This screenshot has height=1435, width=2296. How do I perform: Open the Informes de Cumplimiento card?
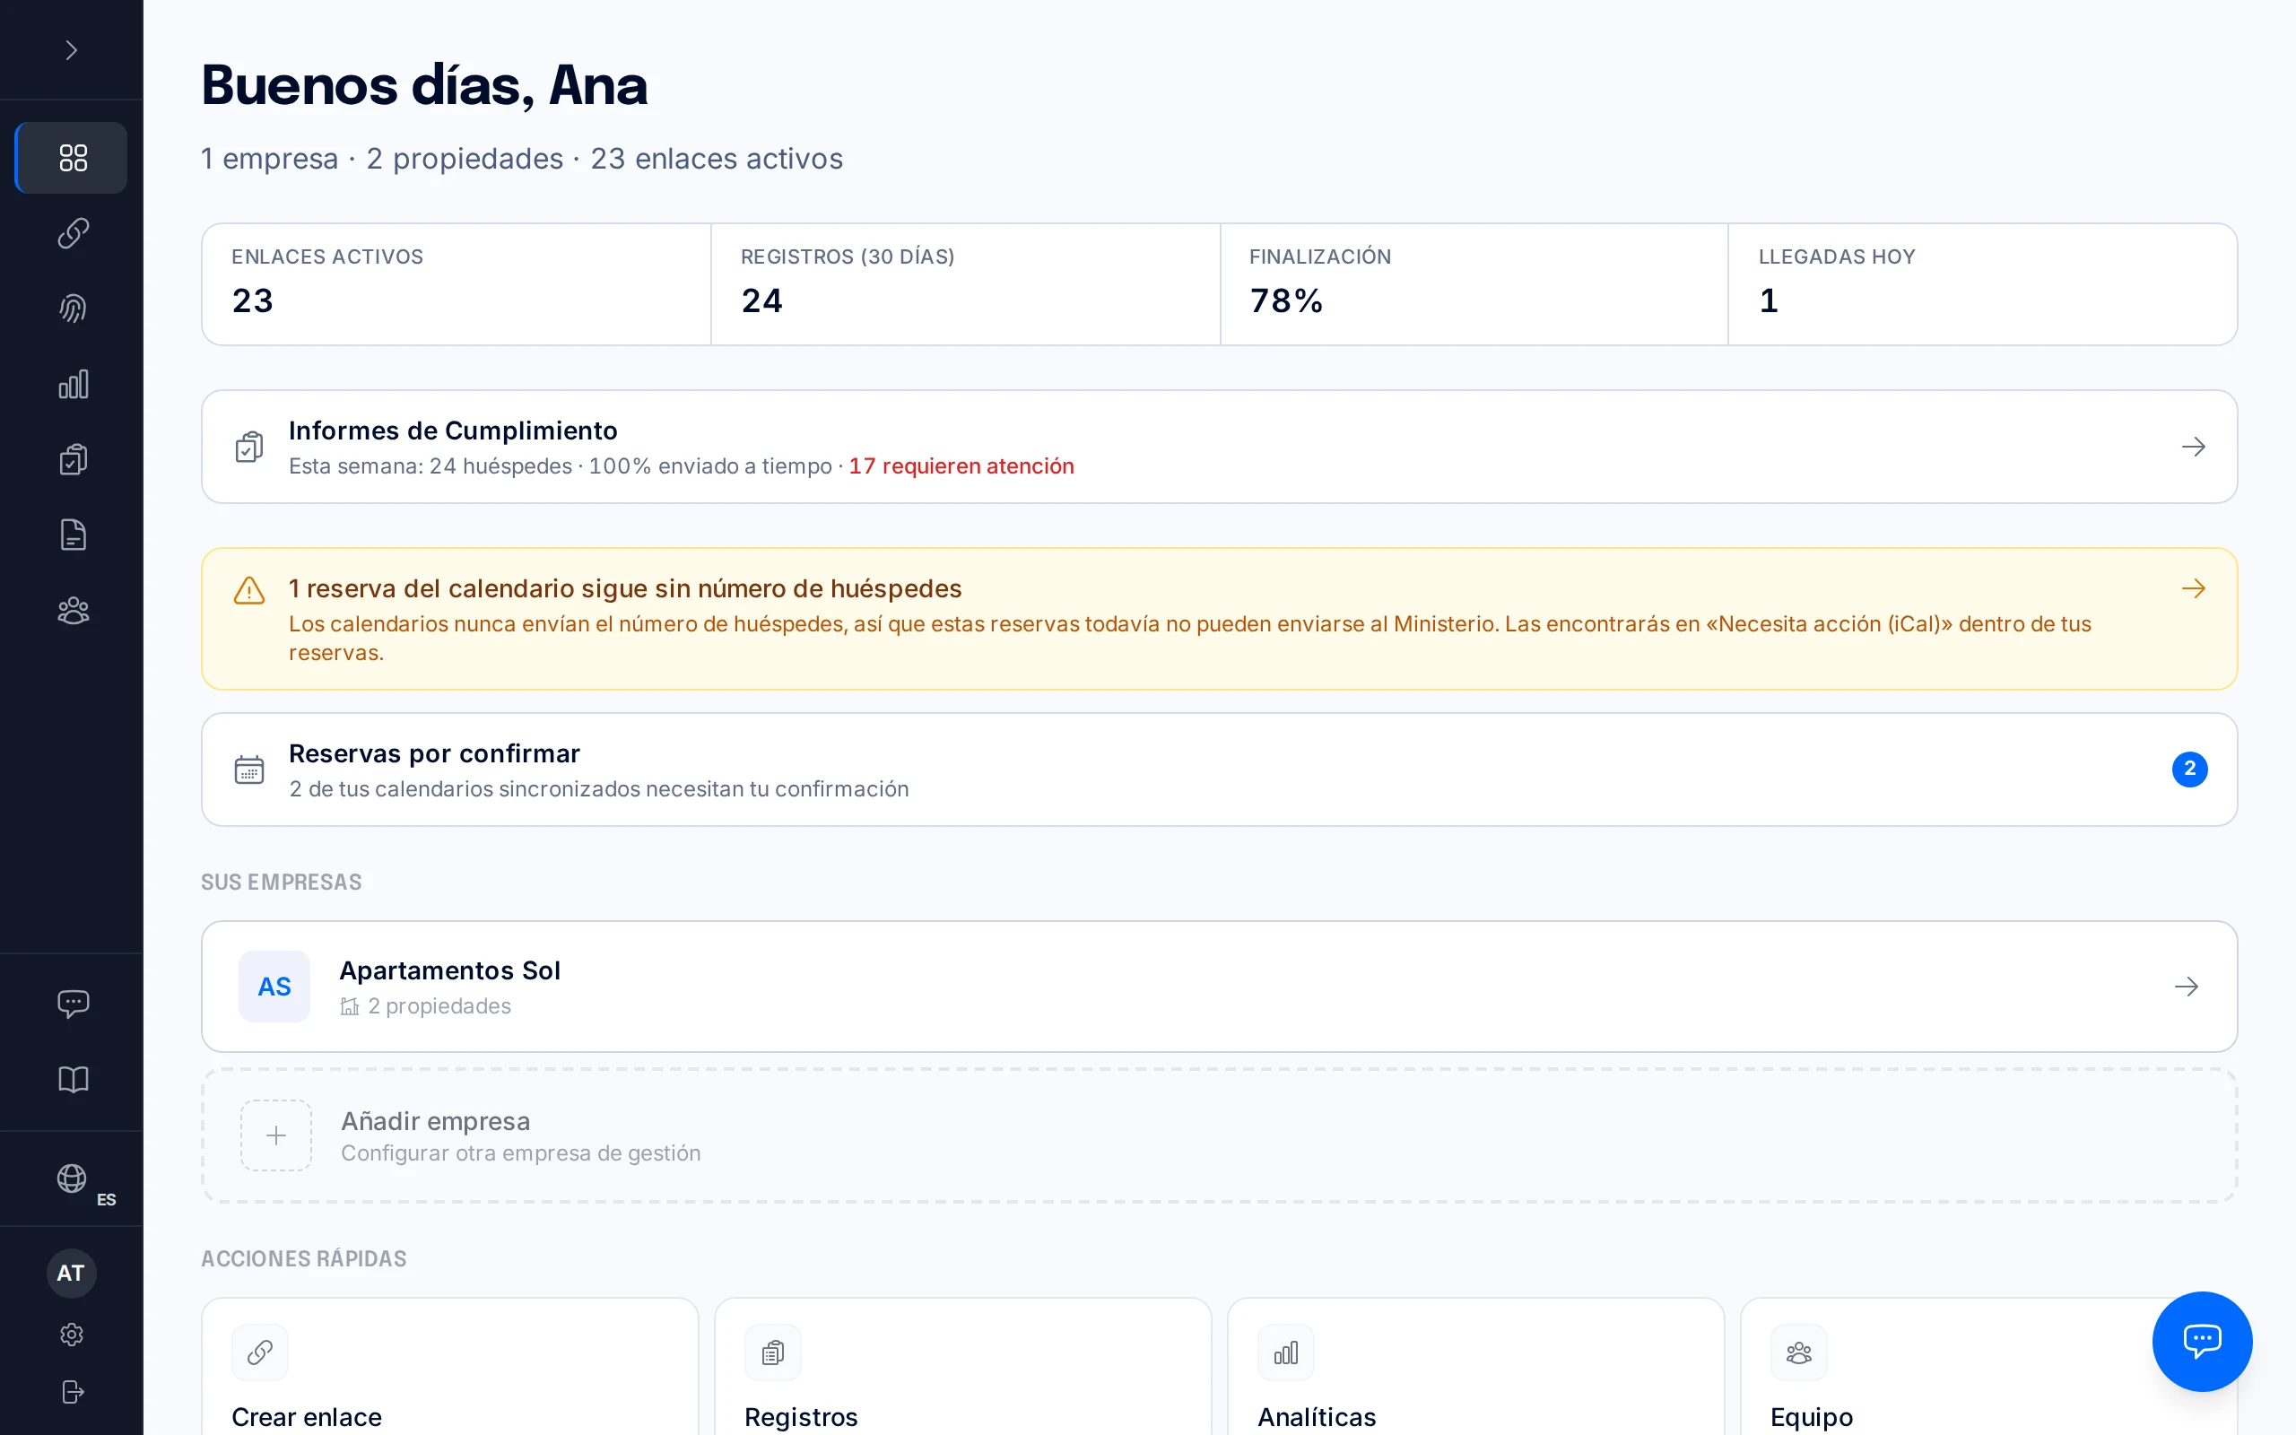[x=1219, y=447]
